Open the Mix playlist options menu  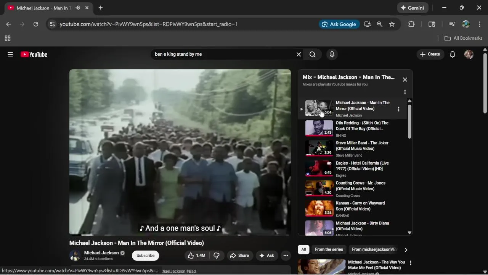(x=405, y=92)
